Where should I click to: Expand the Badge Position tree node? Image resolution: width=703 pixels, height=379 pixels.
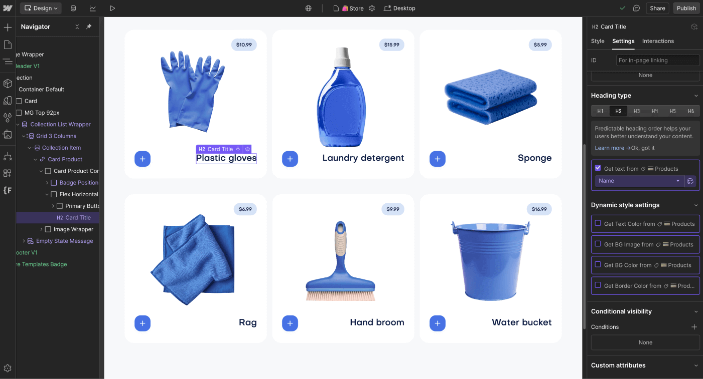pos(47,183)
